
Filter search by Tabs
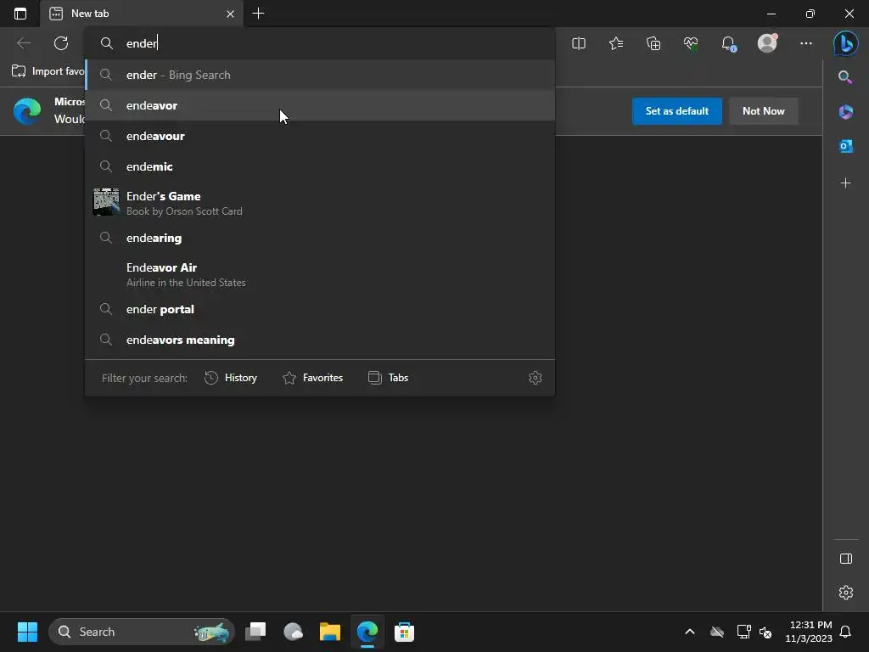(388, 378)
